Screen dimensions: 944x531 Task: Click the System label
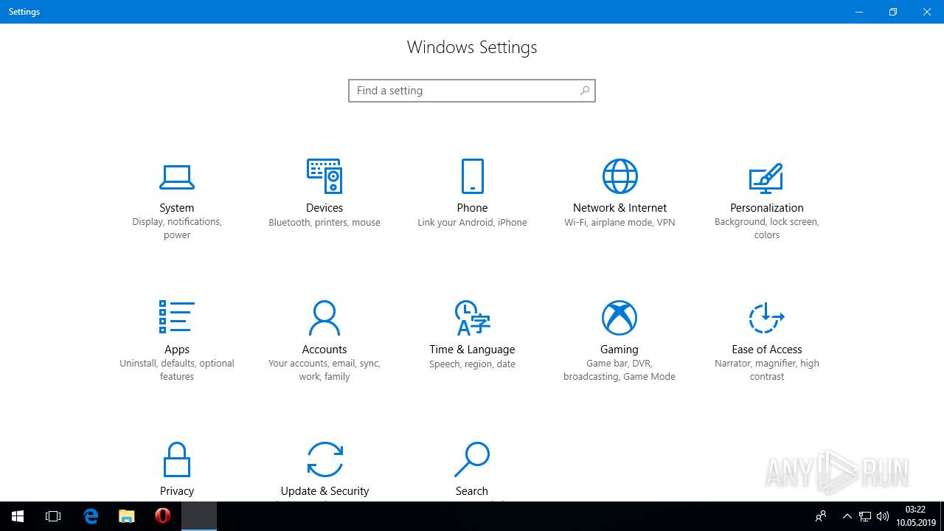(177, 208)
